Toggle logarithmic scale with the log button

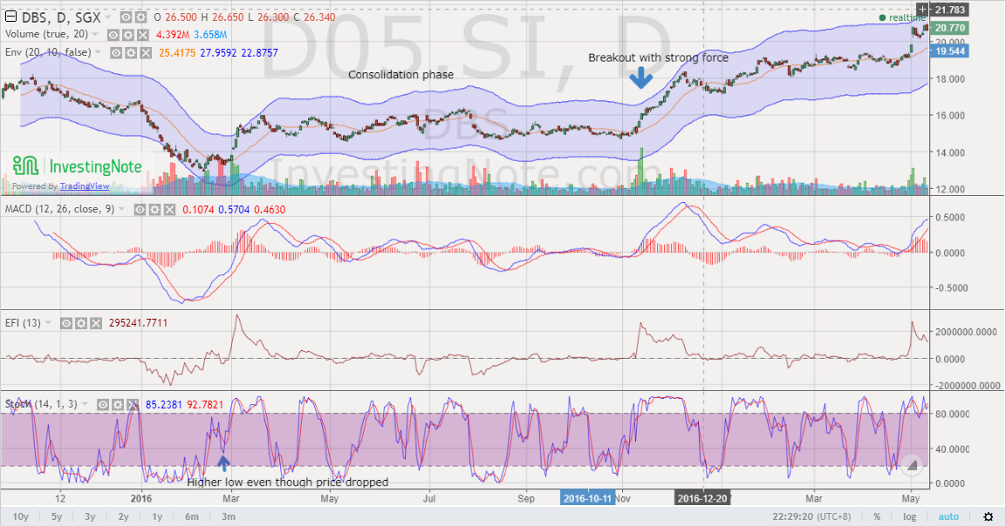coord(908,516)
